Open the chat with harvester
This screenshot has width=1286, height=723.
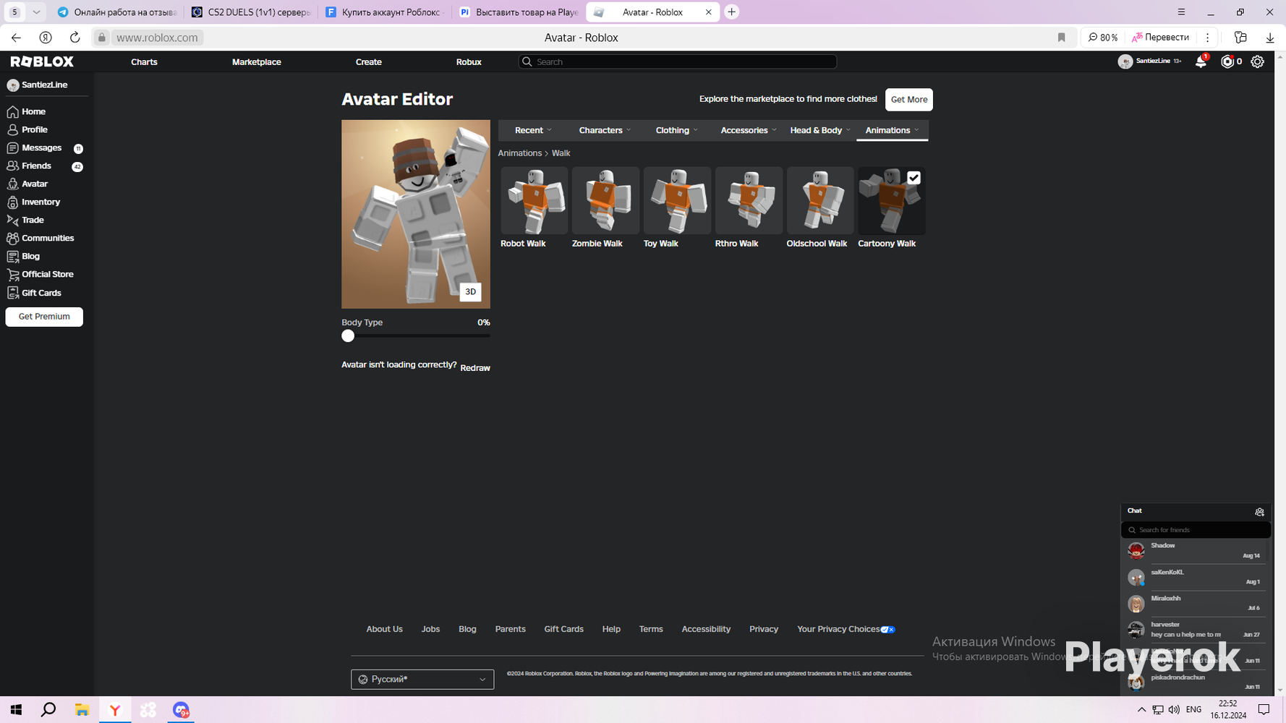click(1196, 630)
